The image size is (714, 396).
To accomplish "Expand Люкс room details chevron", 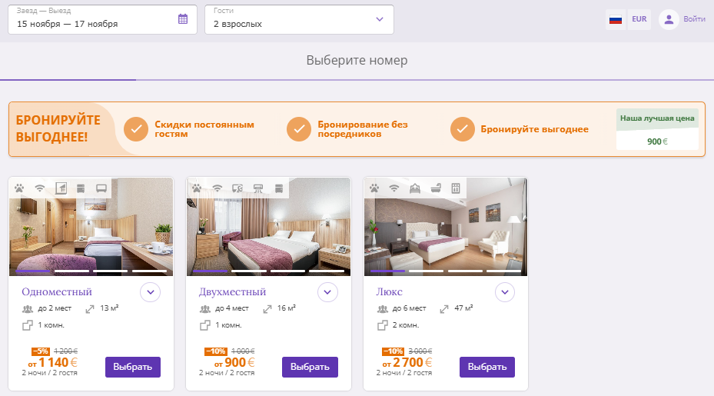I will click(505, 292).
